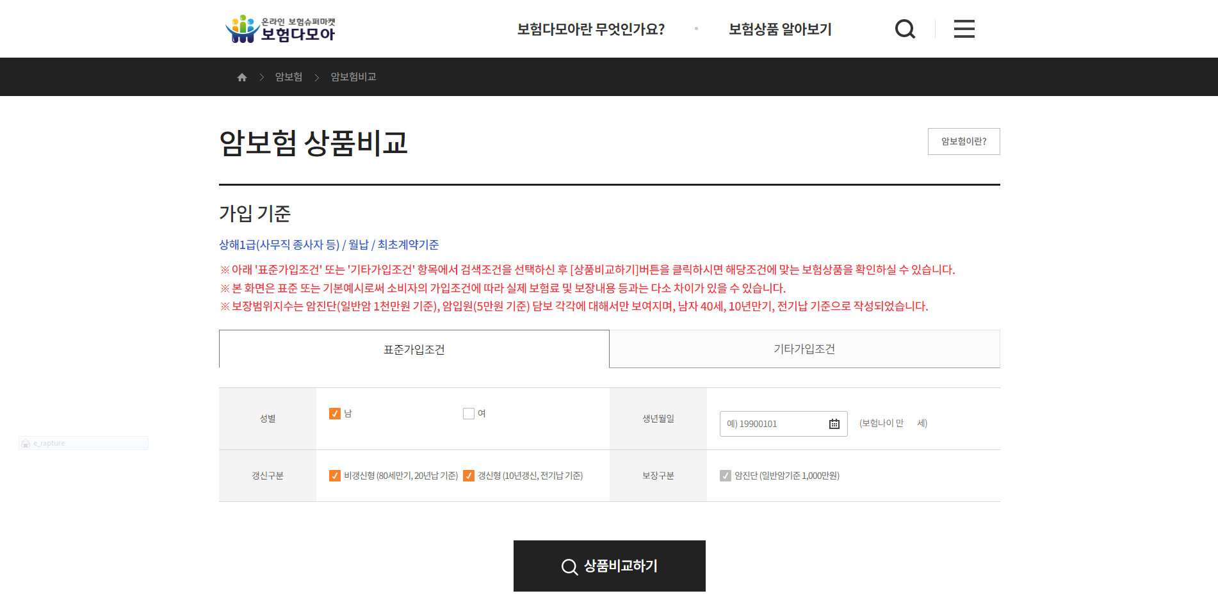
Task: Open the calendar date picker icon
Action: tap(834, 424)
